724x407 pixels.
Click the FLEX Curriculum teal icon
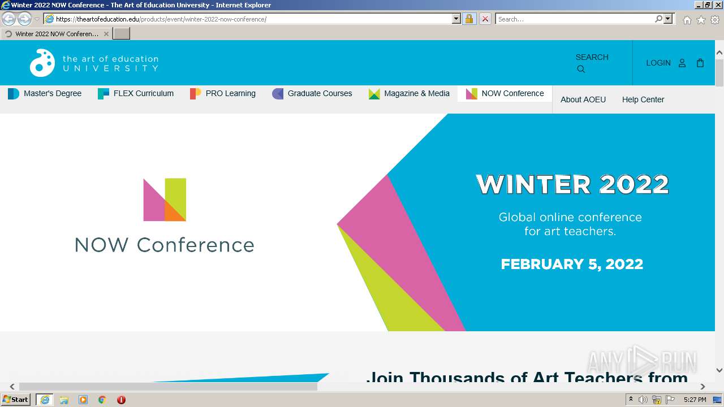[104, 94]
